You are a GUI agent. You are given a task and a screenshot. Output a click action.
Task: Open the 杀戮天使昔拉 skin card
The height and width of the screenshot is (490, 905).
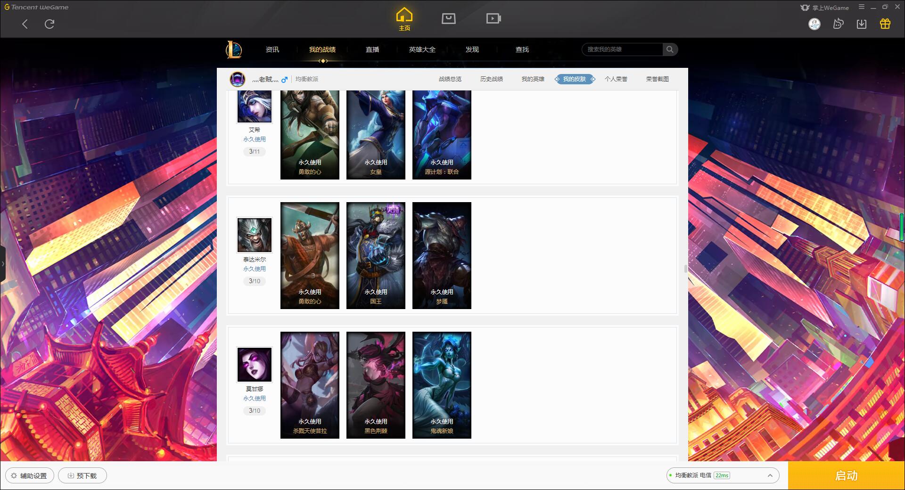pos(310,385)
